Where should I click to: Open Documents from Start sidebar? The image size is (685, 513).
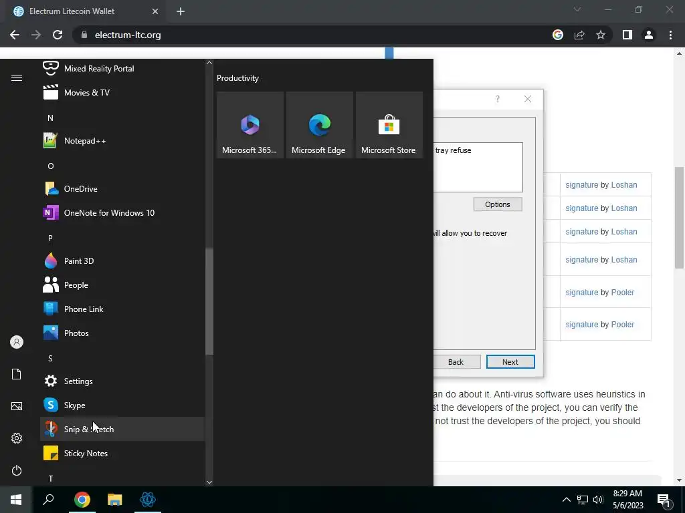point(17,374)
